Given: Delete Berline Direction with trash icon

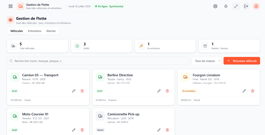Looking at the screenshot, I should click(x=167, y=91).
